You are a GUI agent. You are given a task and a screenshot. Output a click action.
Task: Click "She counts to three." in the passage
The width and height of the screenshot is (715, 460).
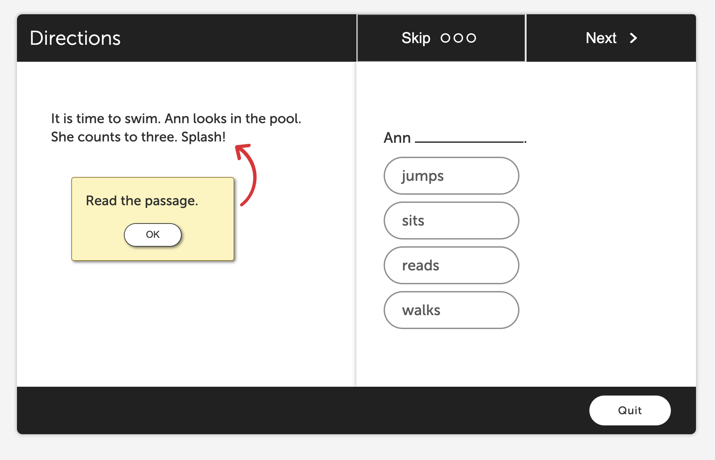coord(114,137)
